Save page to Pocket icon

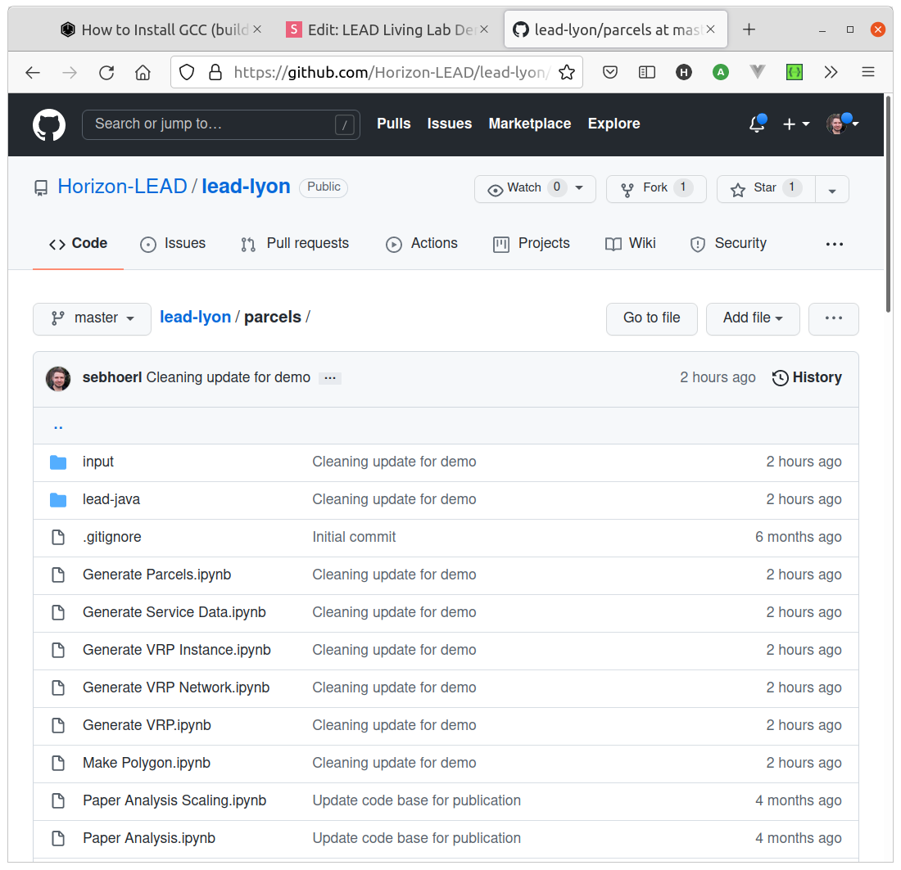(610, 72)
